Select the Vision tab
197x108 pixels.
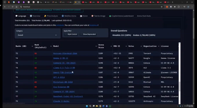coord(84,16)
